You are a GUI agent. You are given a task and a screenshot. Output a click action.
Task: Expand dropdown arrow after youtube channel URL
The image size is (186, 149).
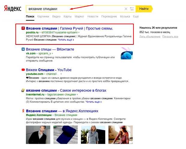coord(61,74)
